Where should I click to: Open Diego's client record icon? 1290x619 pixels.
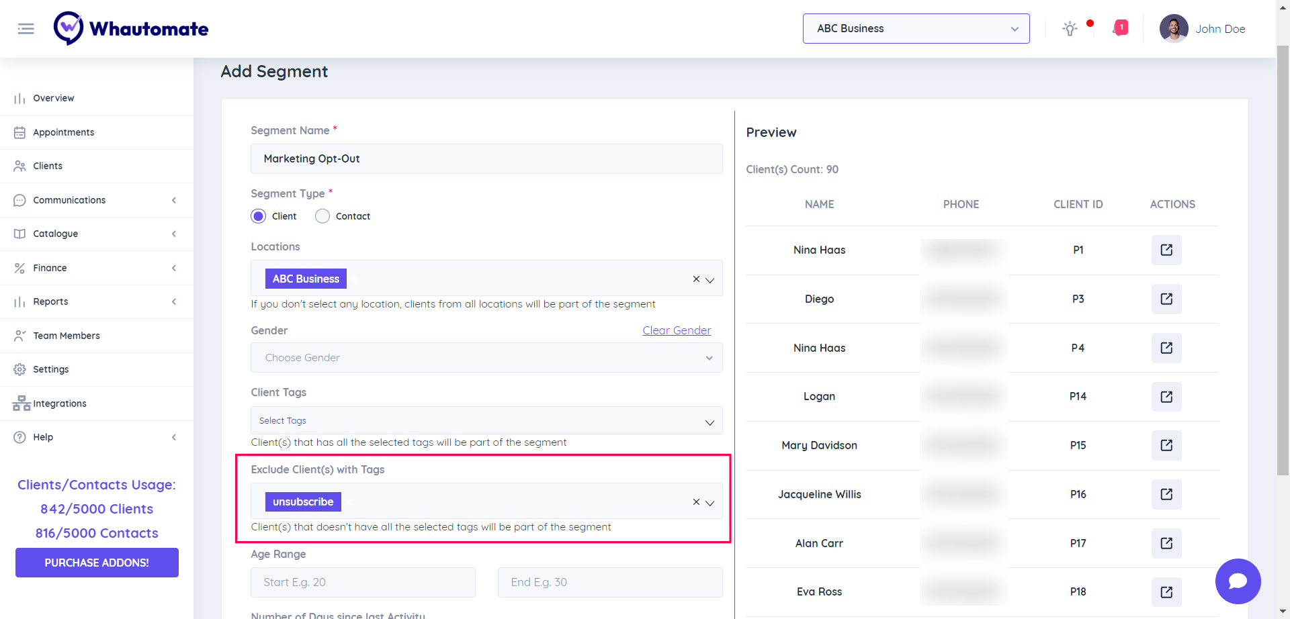point(1166,299)
